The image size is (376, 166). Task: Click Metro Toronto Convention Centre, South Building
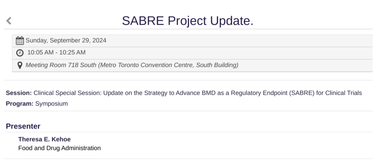[168, 65]
